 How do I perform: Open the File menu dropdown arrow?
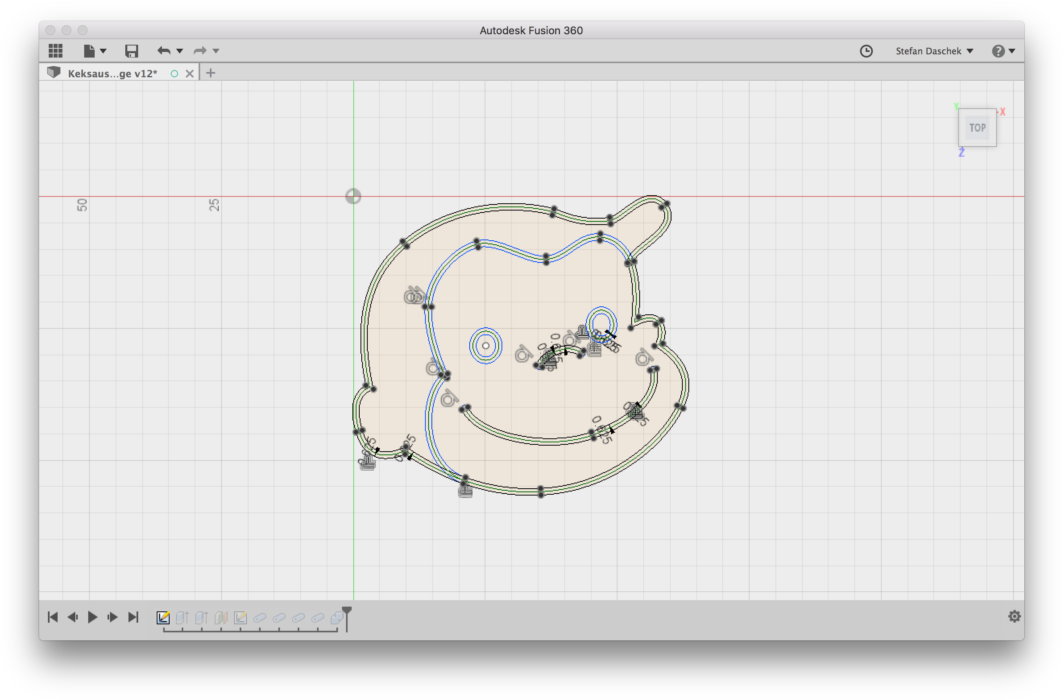pyautogui.click(x=103, y=51)
